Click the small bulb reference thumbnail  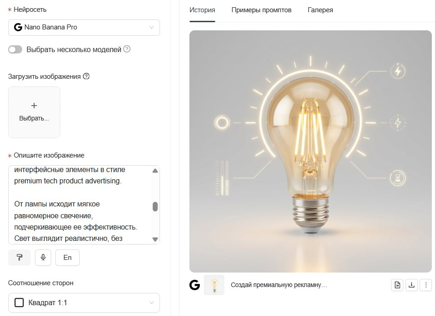point(214,285)
